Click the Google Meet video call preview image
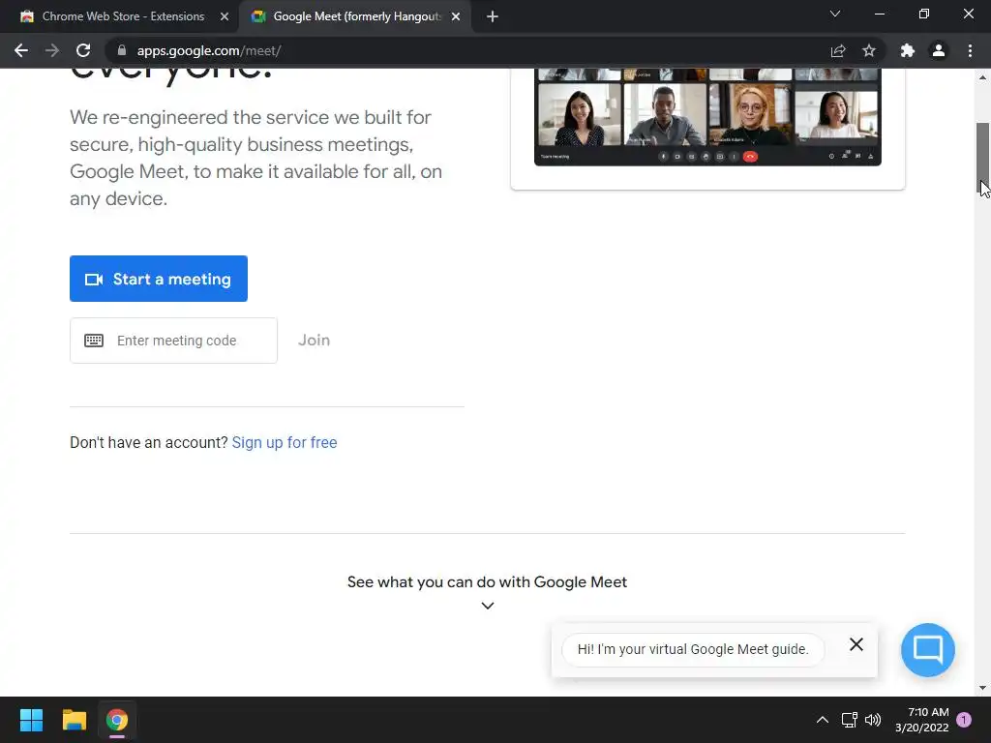This screenshot has width=991, height=743. 707,117
